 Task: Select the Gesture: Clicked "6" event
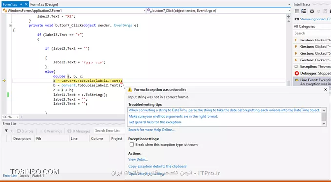[312, 40]
